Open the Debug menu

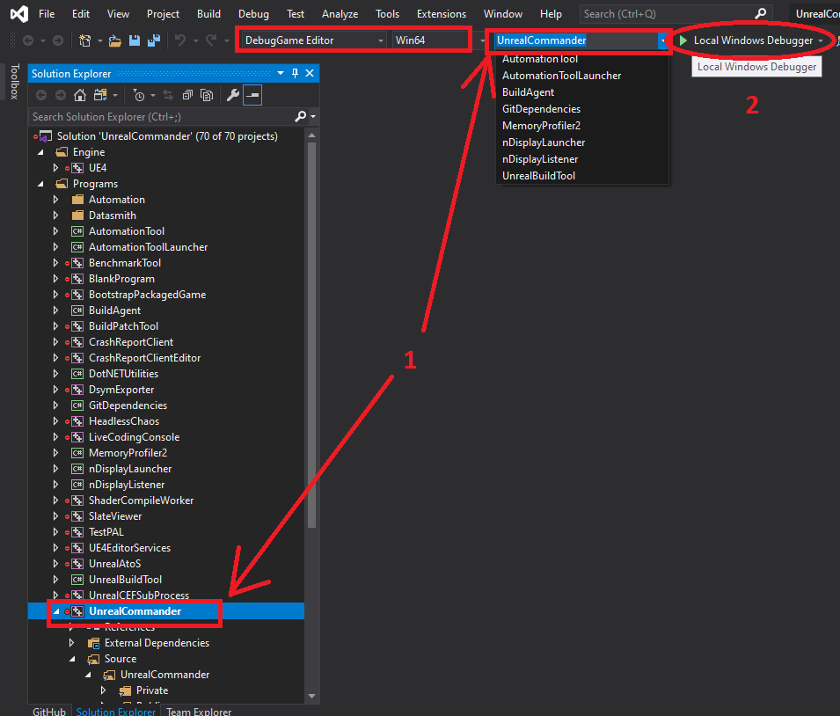(x=253, y=14)
